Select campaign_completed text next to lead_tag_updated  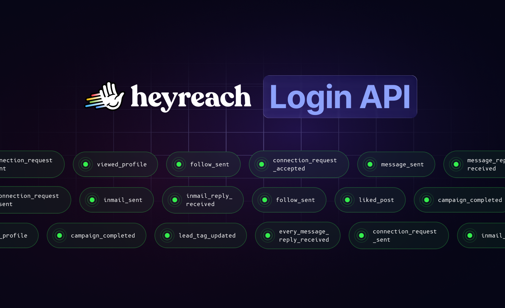[103, 236]
